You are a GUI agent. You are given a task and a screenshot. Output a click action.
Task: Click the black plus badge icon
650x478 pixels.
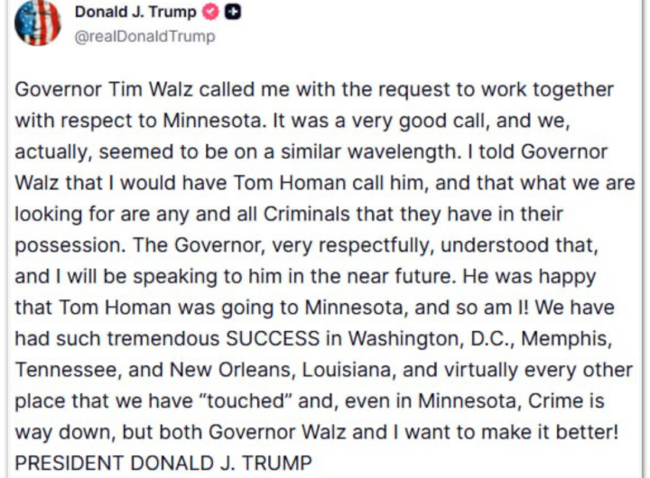(x=233, y=14)
